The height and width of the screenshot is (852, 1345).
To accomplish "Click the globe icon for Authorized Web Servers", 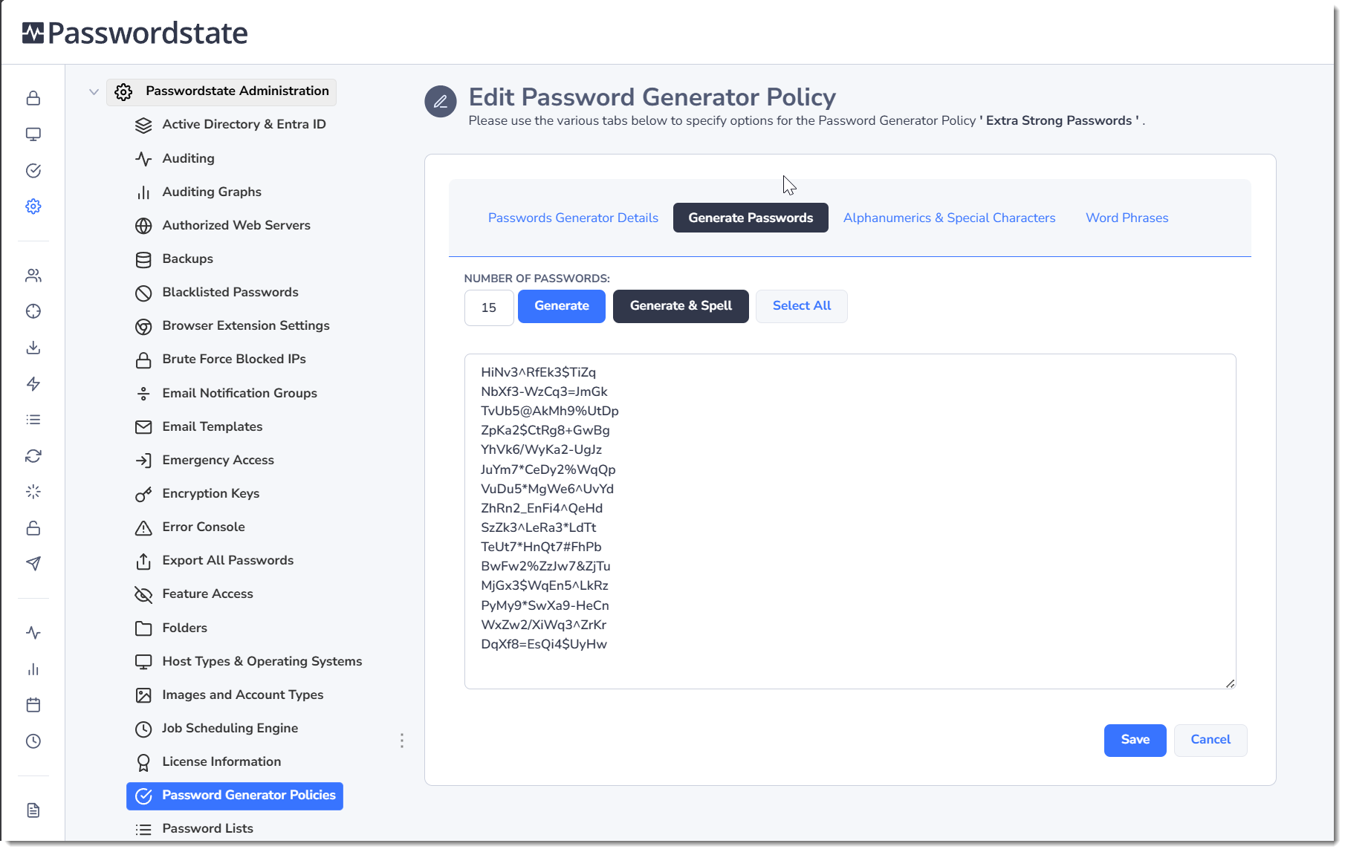I will [143, 226].
